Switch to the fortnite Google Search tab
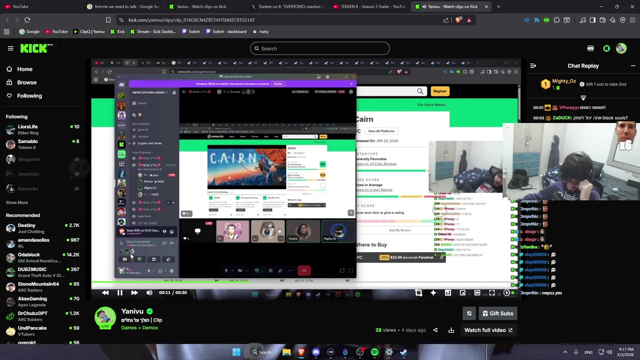Image resolution: width=640 pixels, height=360 pixels. (123, 6)
